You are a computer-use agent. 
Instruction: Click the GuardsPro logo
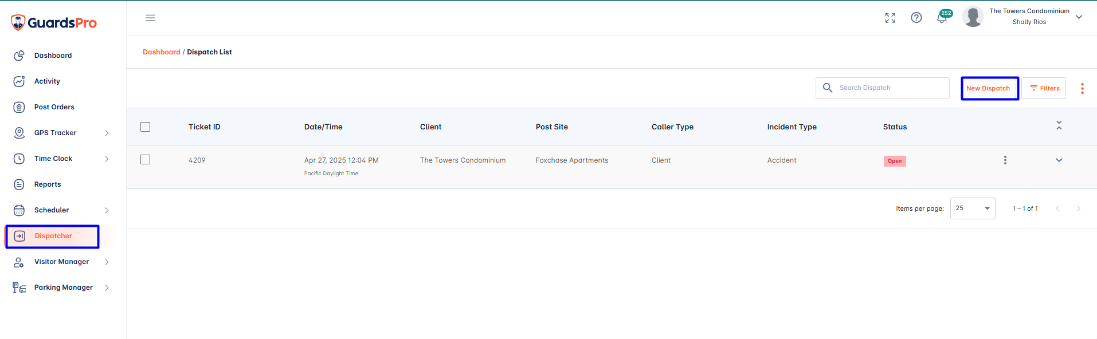click(x=54, y=22)
